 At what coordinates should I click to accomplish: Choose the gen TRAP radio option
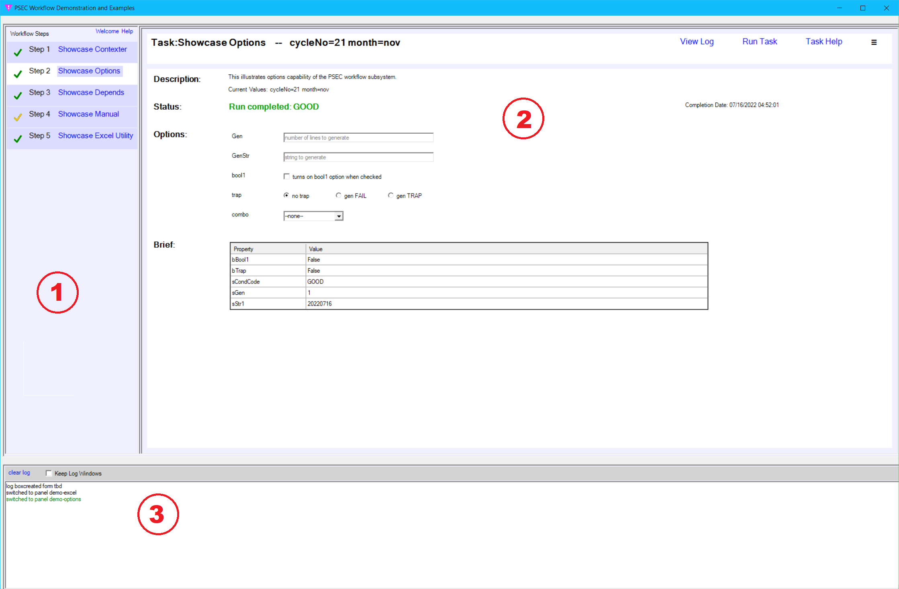390,196
